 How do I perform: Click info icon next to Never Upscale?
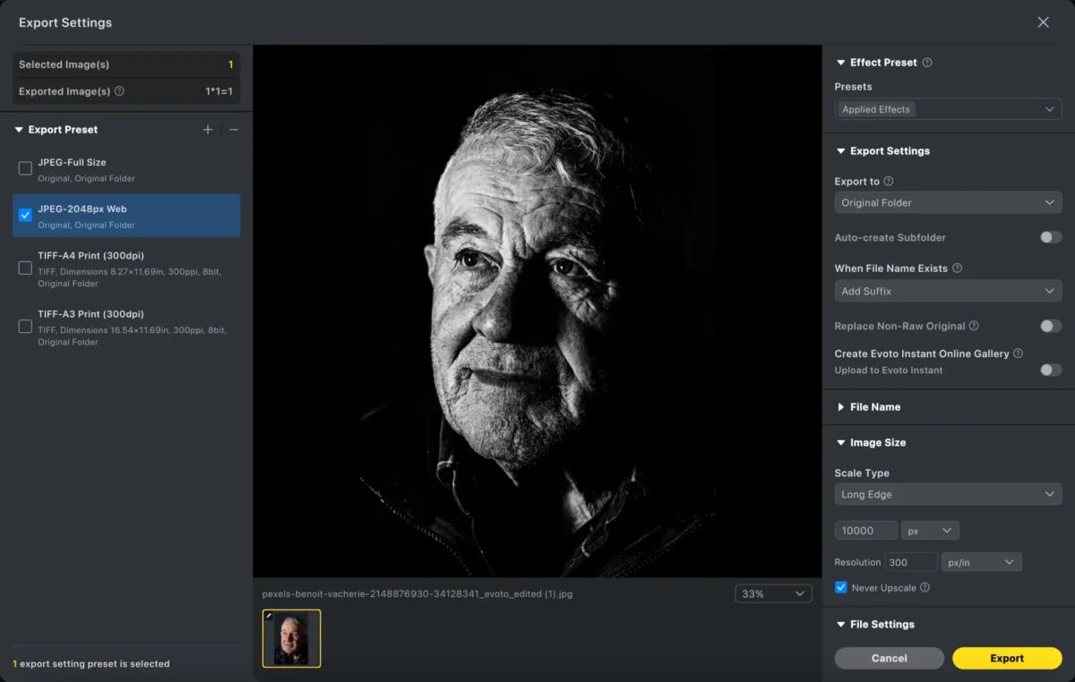924,588
